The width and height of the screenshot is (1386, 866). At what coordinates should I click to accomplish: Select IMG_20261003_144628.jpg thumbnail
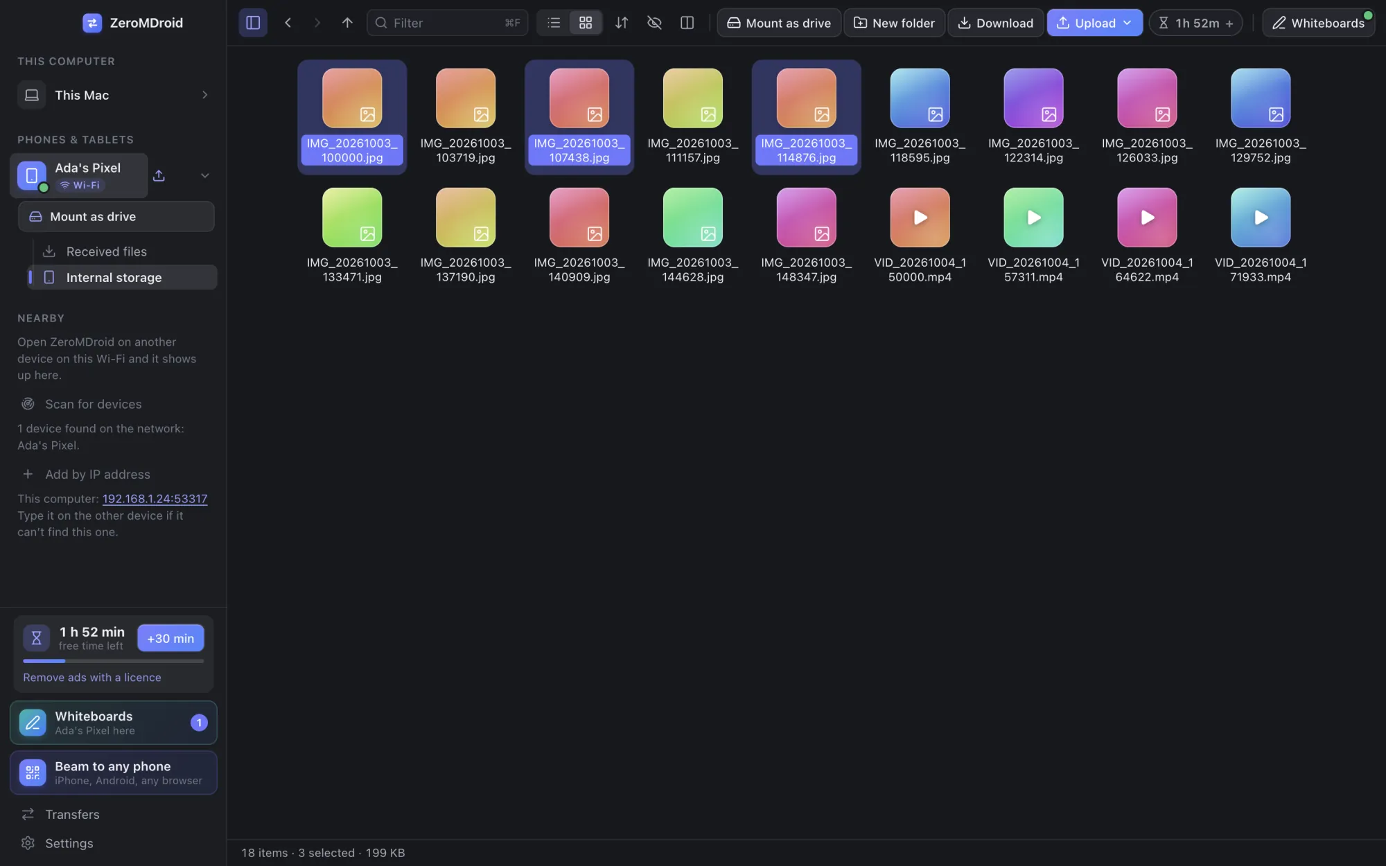pyautogui.click(x=693, y=218)
